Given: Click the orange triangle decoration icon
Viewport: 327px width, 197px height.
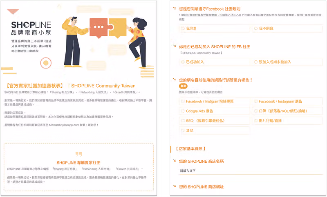Looking at the screenshot, I should [x=13, y=11].
